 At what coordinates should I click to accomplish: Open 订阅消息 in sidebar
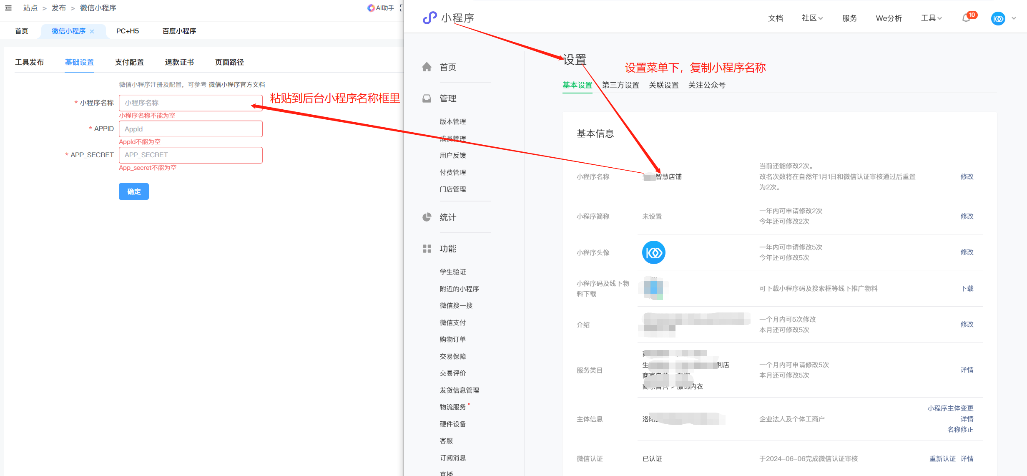(x=453, y=458)
